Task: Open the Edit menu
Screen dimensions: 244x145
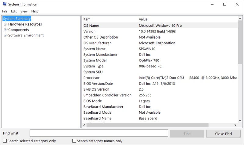Action: pyautogui.click(x=14, y=11)
